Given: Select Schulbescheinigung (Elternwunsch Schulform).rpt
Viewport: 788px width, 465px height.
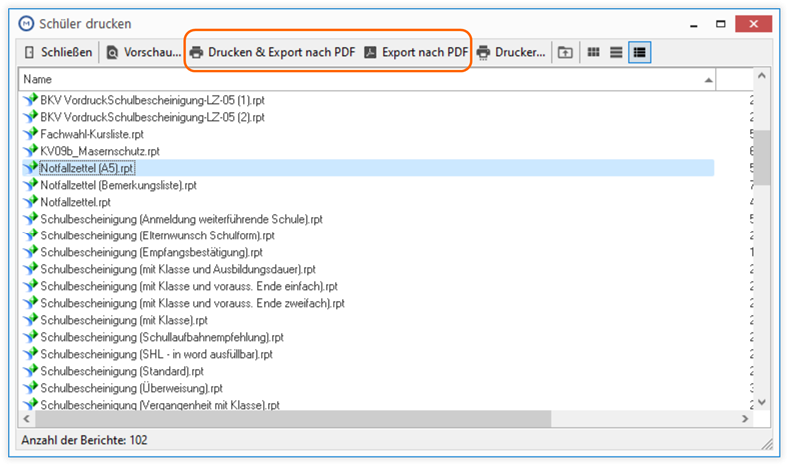Looking at the screenshot, I should tap(157, 236).
